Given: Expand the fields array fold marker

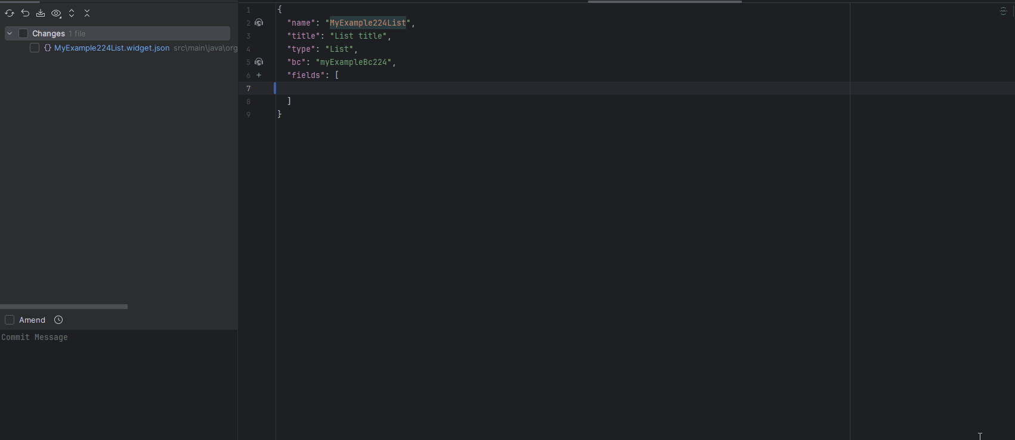Looking at the screenshot, I should (259, 75).
